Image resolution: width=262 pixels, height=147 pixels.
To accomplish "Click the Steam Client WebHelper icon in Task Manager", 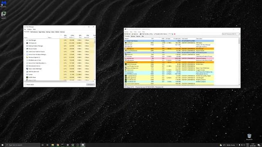I will (27, 69).
